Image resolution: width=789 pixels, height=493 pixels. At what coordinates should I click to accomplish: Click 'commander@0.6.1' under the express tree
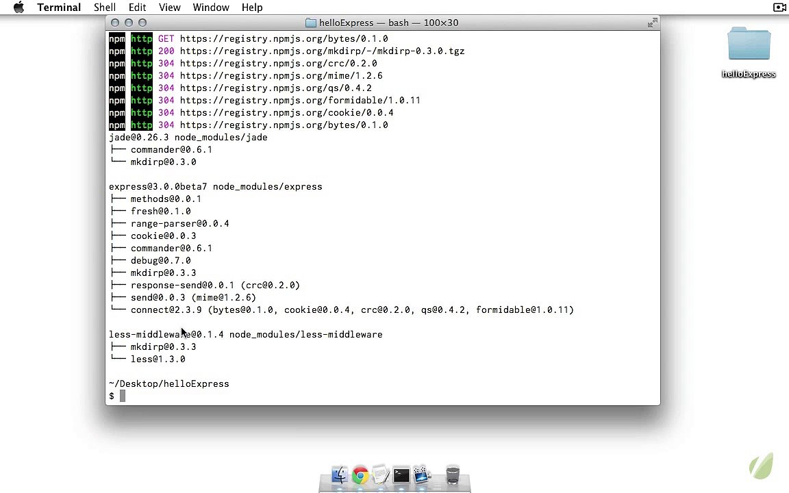172,249
